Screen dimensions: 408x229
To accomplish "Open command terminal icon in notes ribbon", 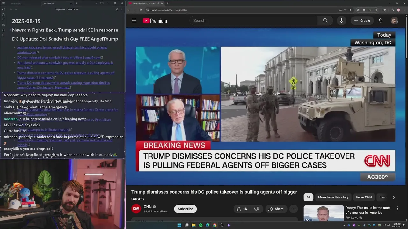I will click(3, 35).
